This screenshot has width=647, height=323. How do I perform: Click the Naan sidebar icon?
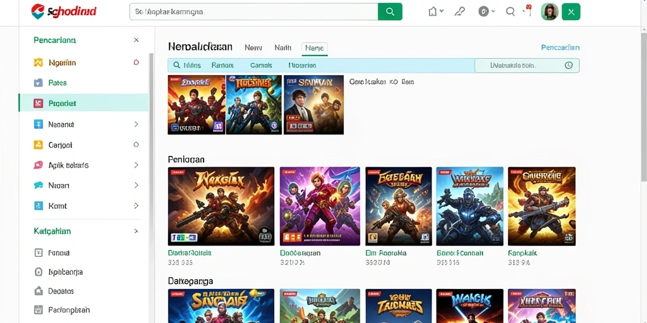tap(38, 185)
